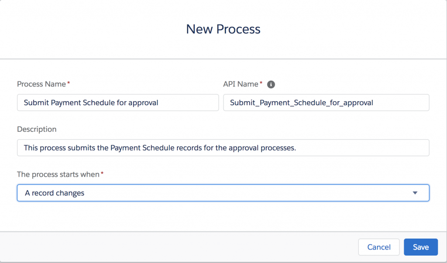Click the New Process dialog title
The image size is (447, 263).
point(223,29)
